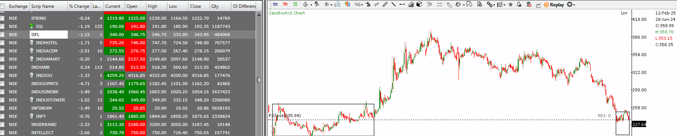Tick the checkbox for INDIGO row
The height and width of the screenshot is (136, 677).
(x=2, y=75)
